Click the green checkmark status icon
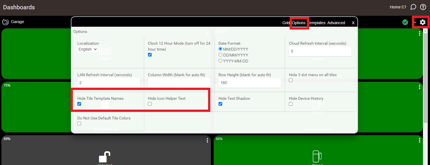This screenshot has width=430, height=165. [405, 22]
